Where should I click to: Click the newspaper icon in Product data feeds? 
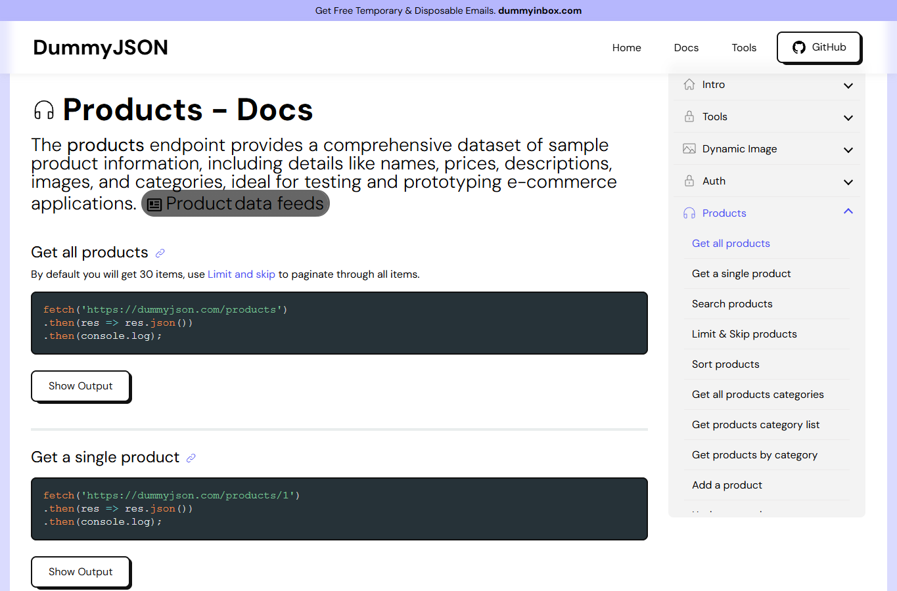coord(154,205)
